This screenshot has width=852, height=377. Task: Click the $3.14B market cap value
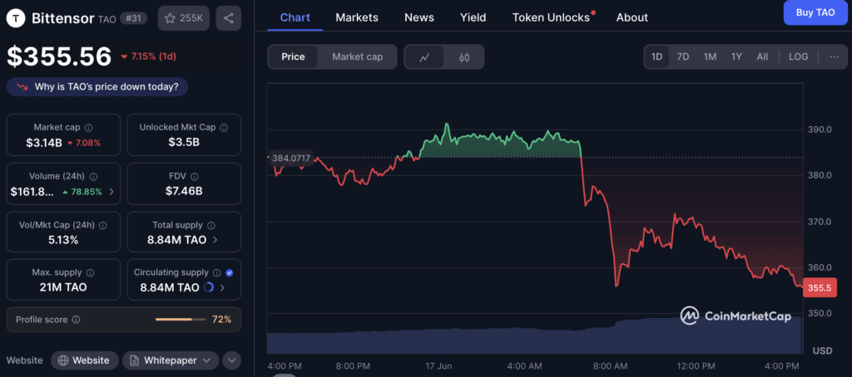[x=44, y=143]
